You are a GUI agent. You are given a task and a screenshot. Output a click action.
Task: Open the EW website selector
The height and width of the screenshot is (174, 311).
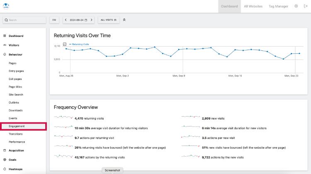tap(54, 20)
